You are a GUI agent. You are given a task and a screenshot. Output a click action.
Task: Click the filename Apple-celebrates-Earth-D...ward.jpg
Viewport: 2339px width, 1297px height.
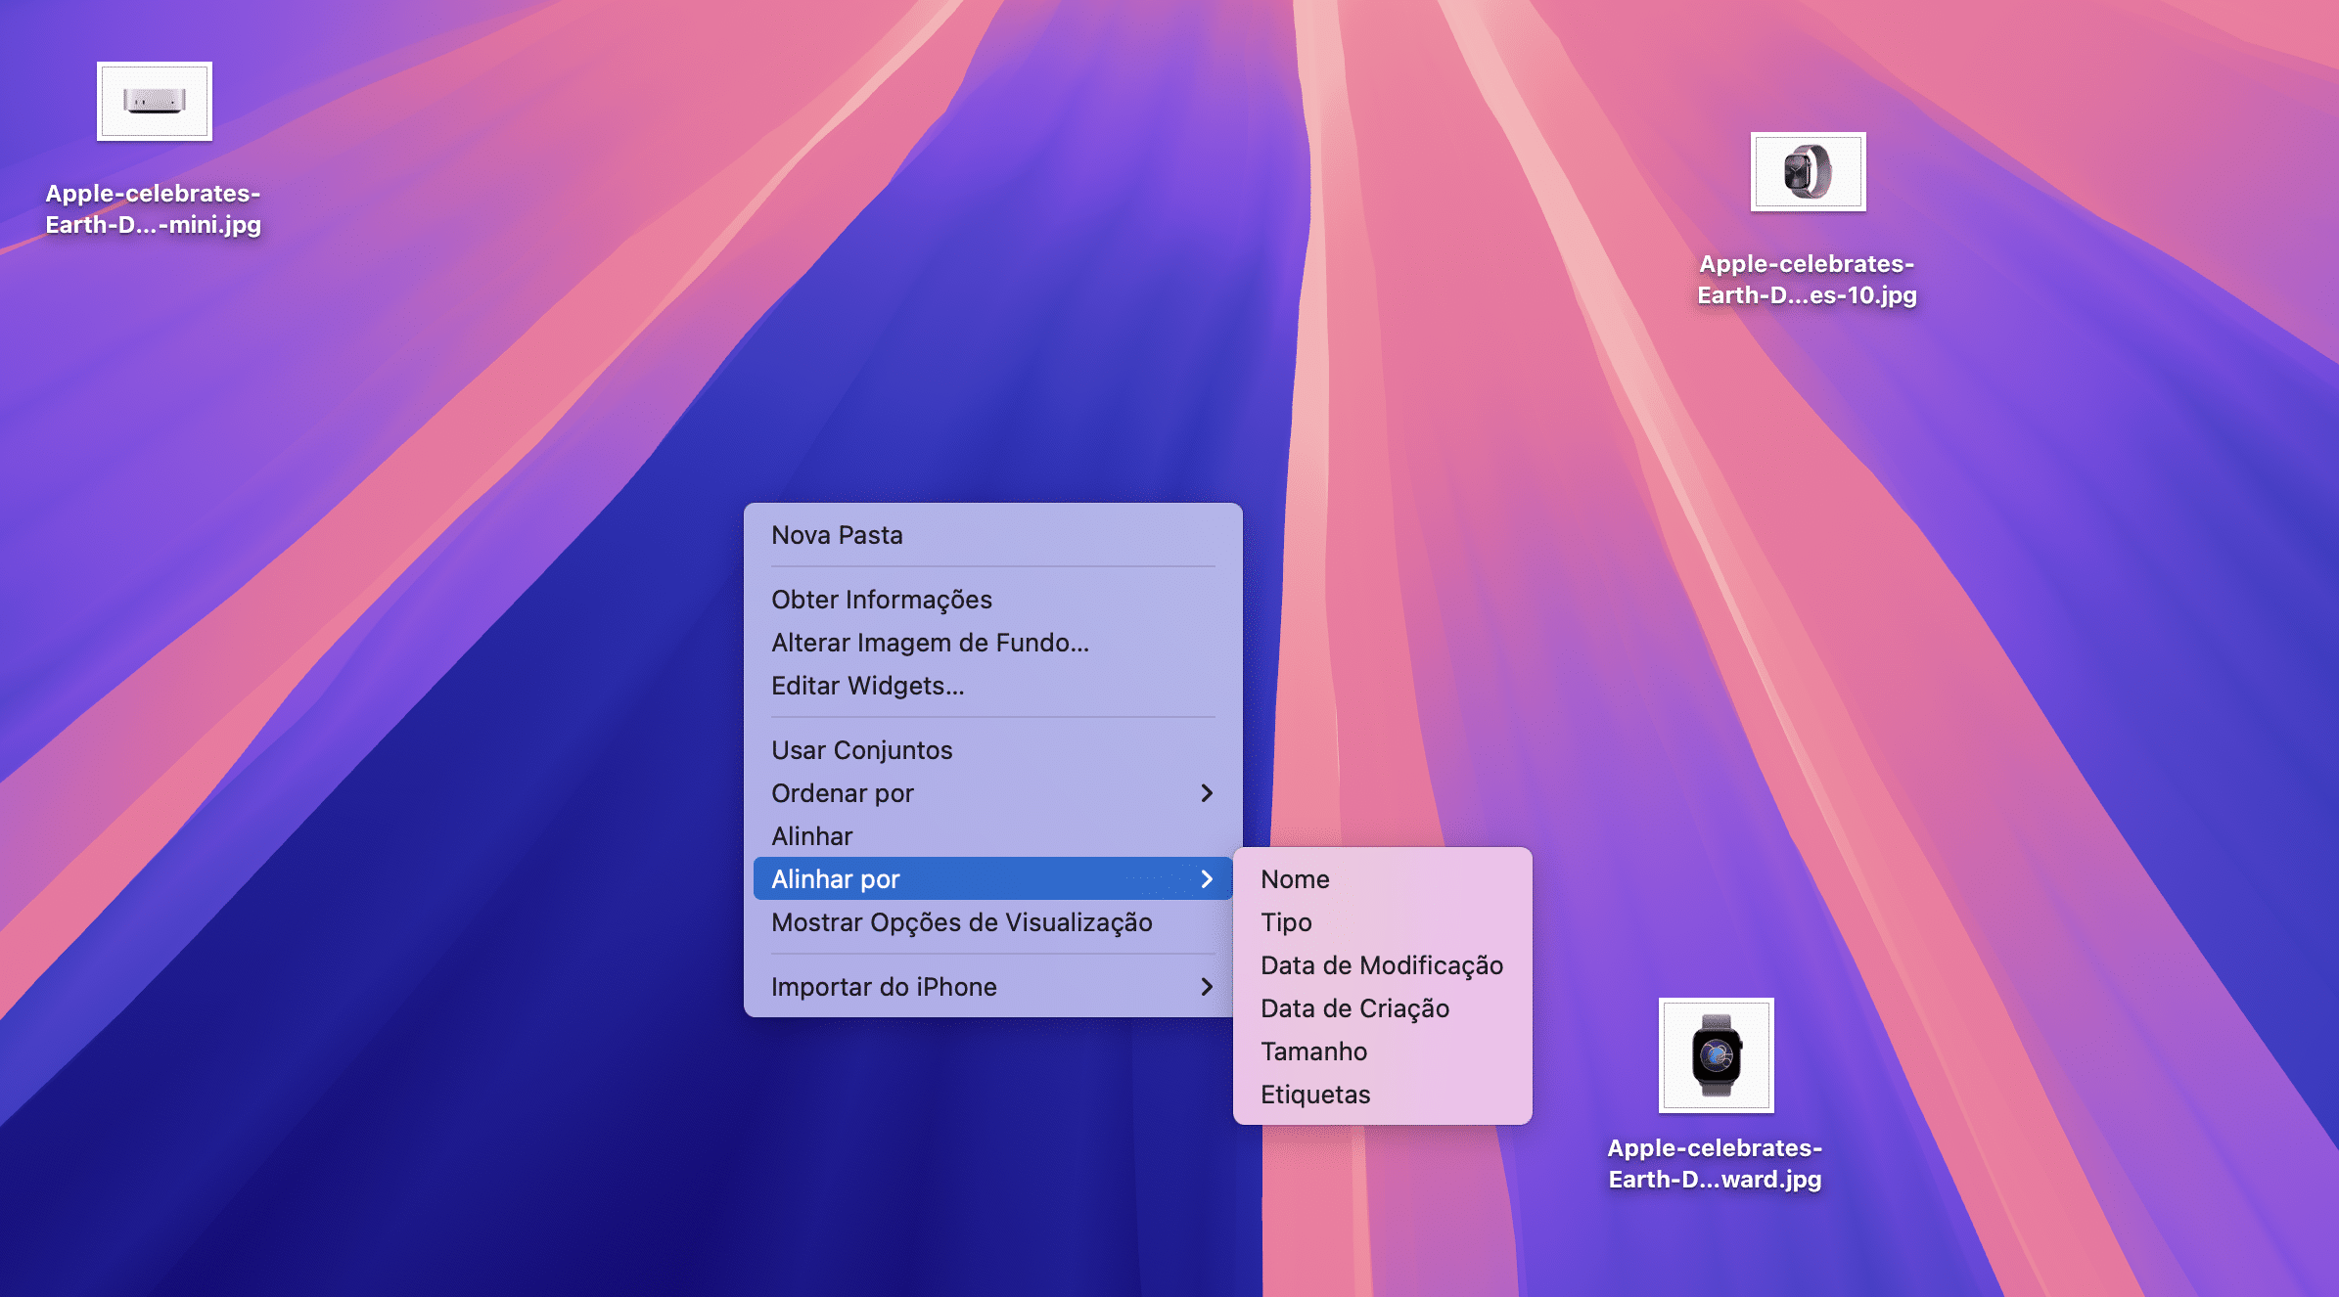click(1715, 1164)
